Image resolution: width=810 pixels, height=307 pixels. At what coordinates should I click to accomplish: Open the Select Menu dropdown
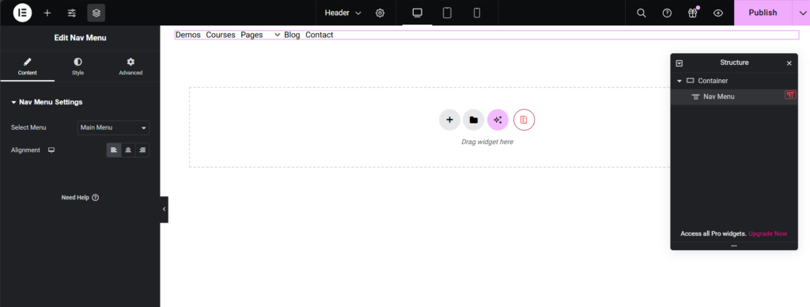113,127
